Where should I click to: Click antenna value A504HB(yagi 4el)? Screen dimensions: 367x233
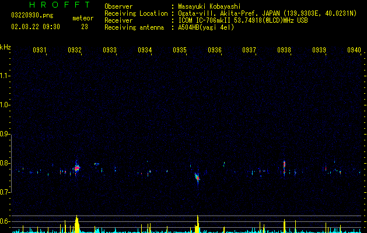pyautogui.click(x=206, y=27)
